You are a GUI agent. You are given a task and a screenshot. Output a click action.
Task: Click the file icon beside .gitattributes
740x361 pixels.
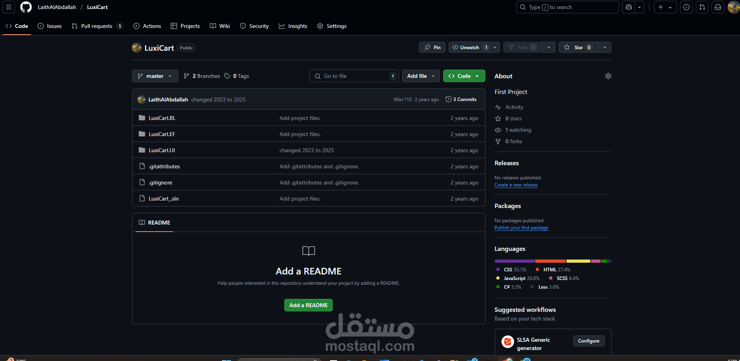[142, 166]
